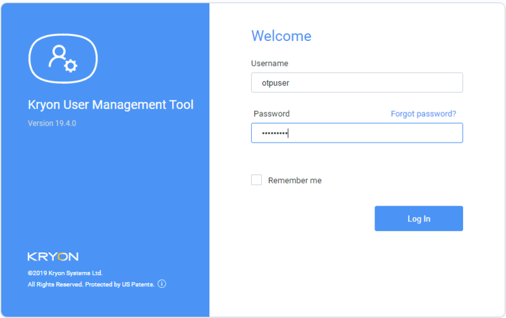Viewport: 506px width, 318px height.
Task: Click the All Rights Reserved patents notice
Action: tap(91, 284)
